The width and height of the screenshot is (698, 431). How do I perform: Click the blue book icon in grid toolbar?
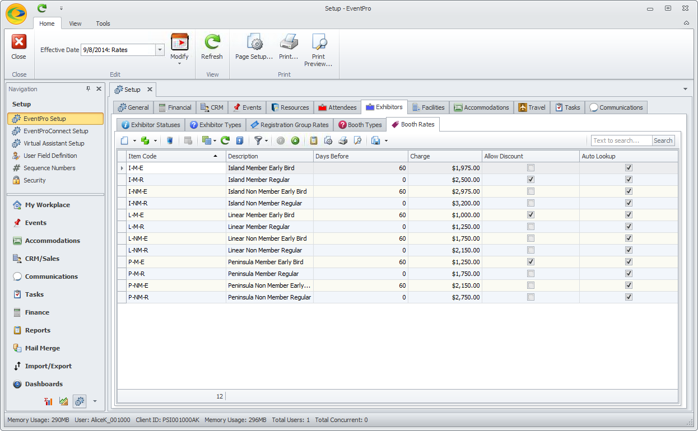click(240, 140)
